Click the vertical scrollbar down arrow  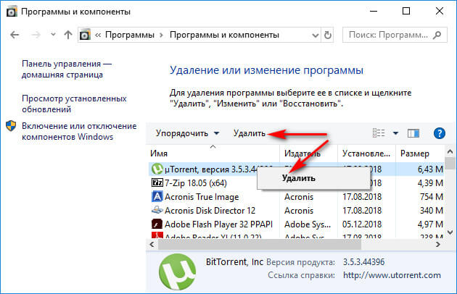coord(450,232)
